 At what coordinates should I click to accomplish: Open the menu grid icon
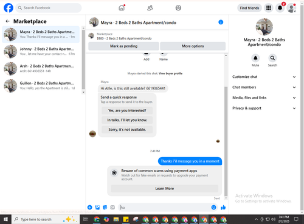click(x=269, y=8)
